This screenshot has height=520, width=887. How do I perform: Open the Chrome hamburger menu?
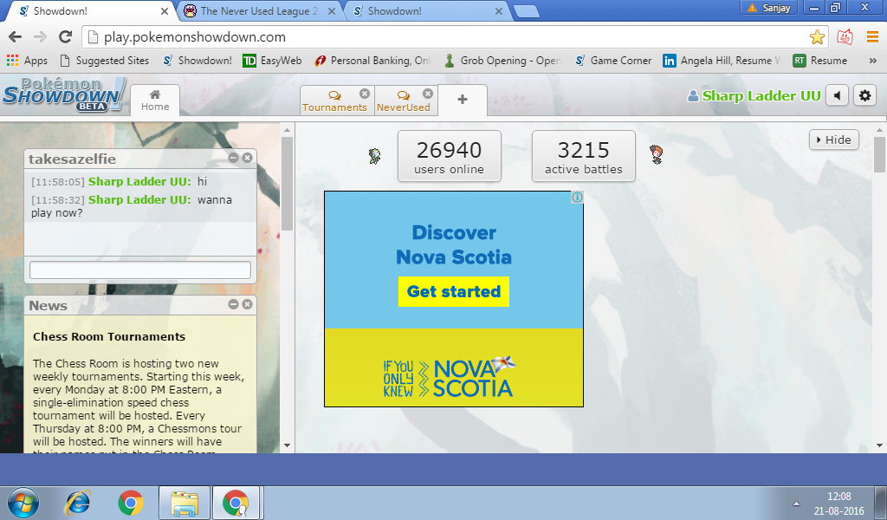coord(871,37)
